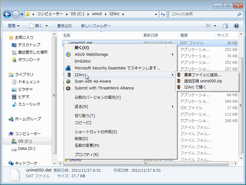
Task: Sort by 更新日時 column header
Action: coord(160,35)
